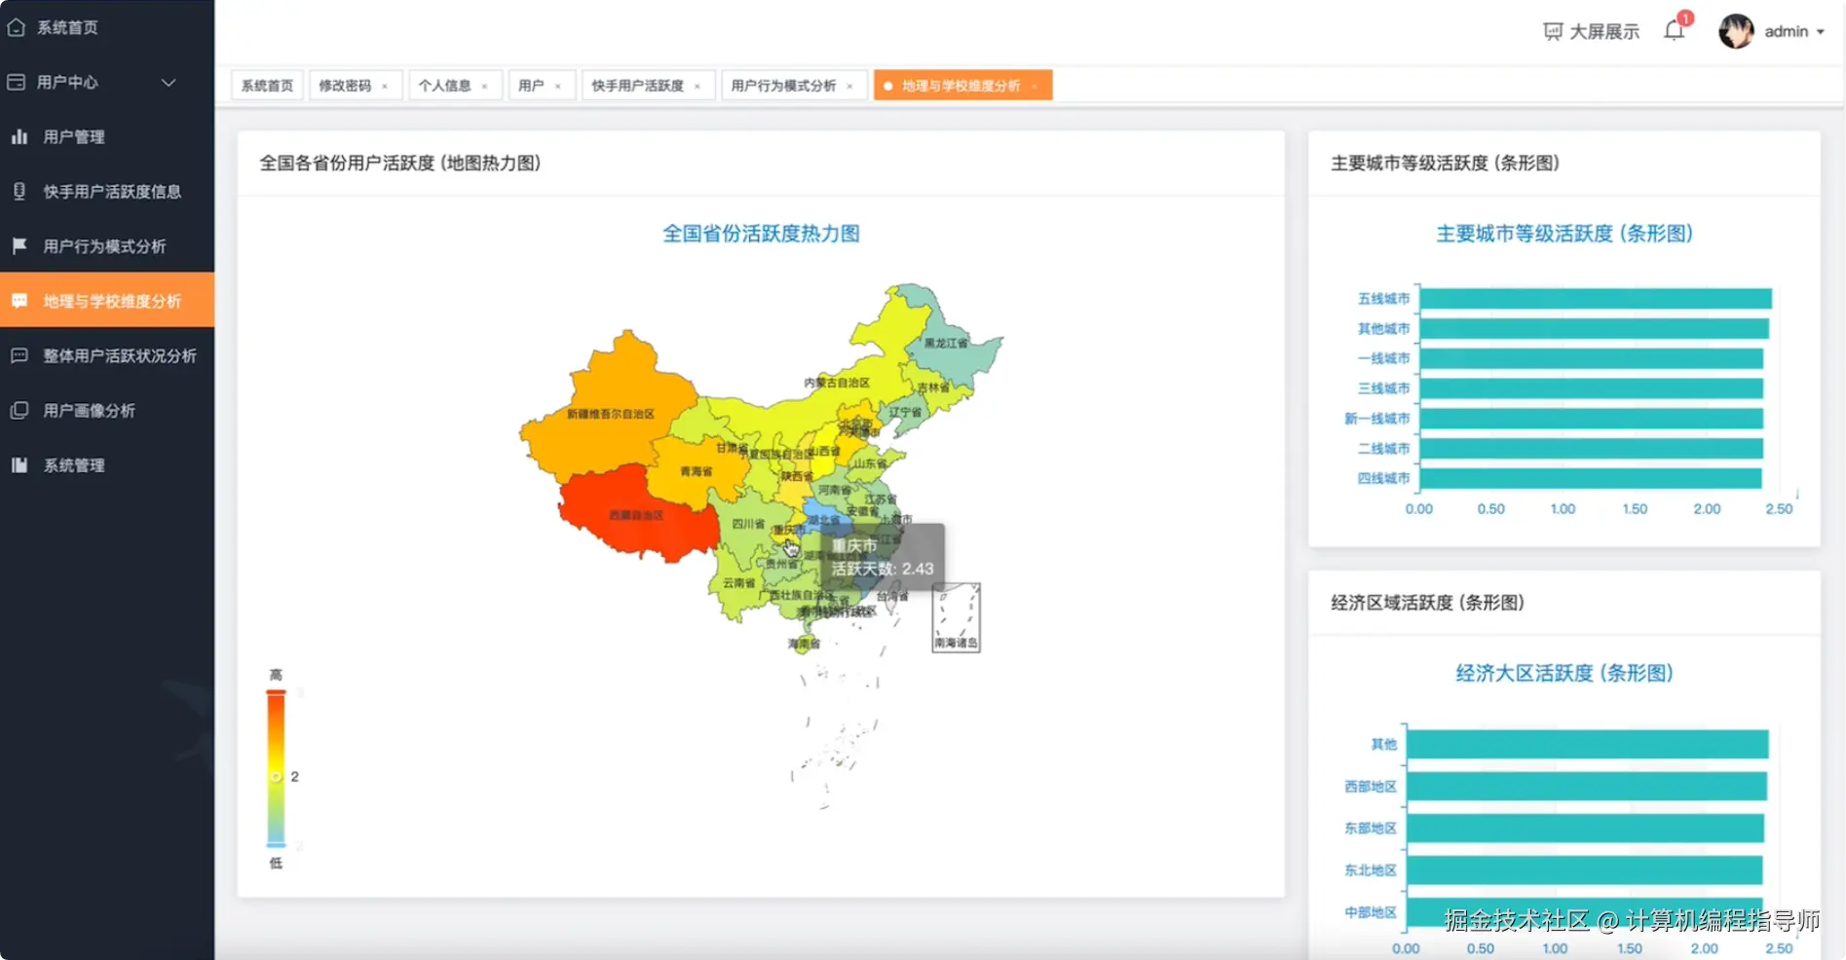Click the 地理与学校维度分析 icon

click(x=18, y=300)
